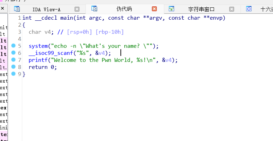
Task: Click the __cdecl calling convention keyword
Action: 46,18
